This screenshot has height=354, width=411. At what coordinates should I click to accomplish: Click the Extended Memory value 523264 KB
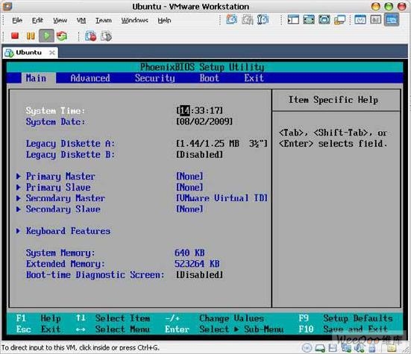click(x=197, y=264)
